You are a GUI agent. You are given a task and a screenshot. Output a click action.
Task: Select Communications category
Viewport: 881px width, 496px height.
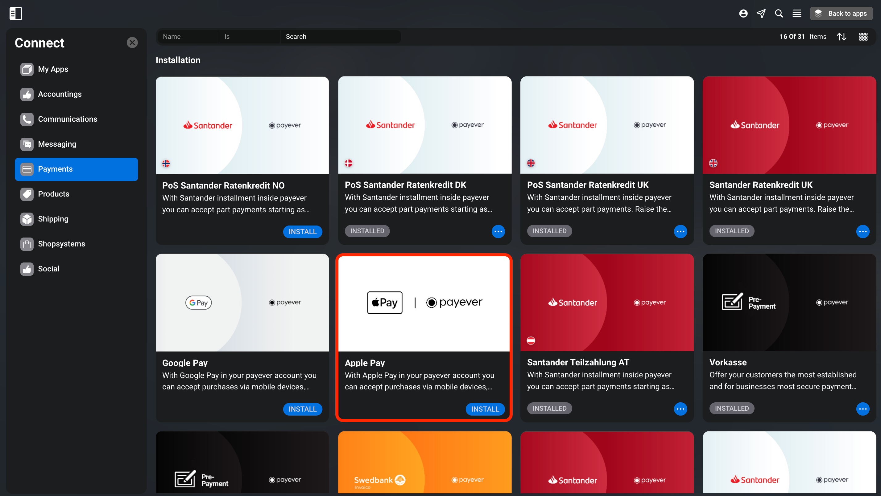click(x=76, y=119)
